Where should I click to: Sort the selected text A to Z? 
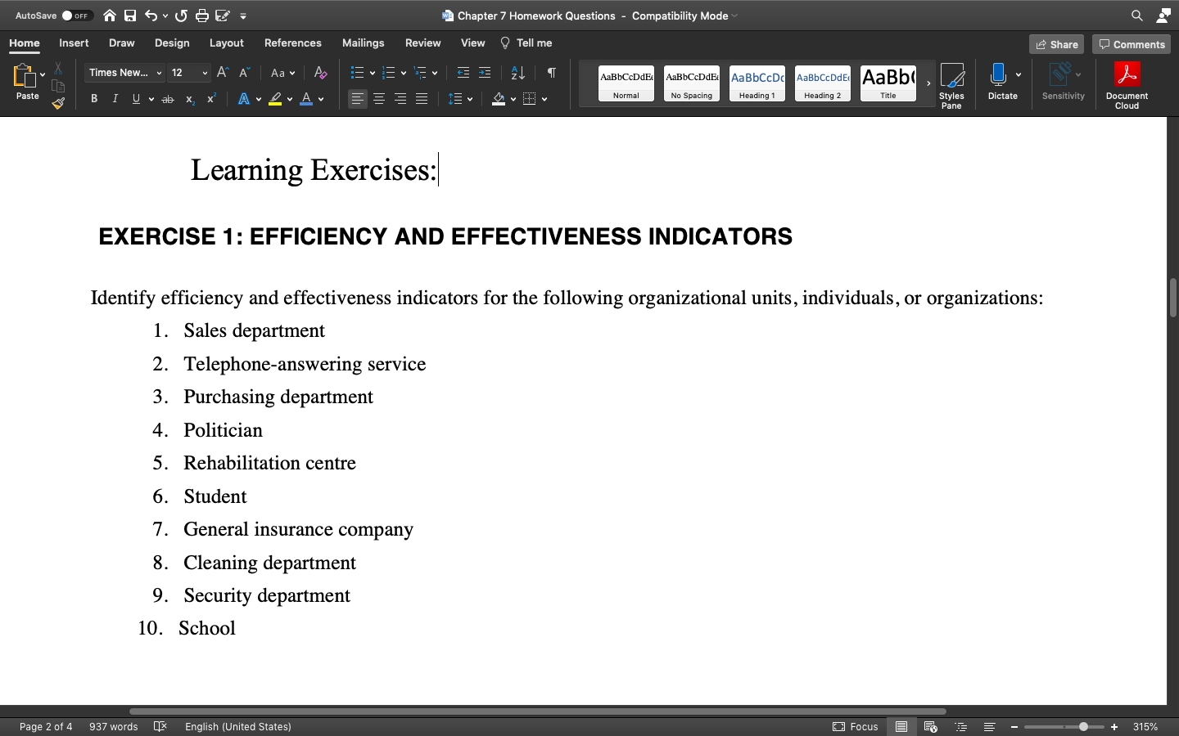(x=518, y=73)
